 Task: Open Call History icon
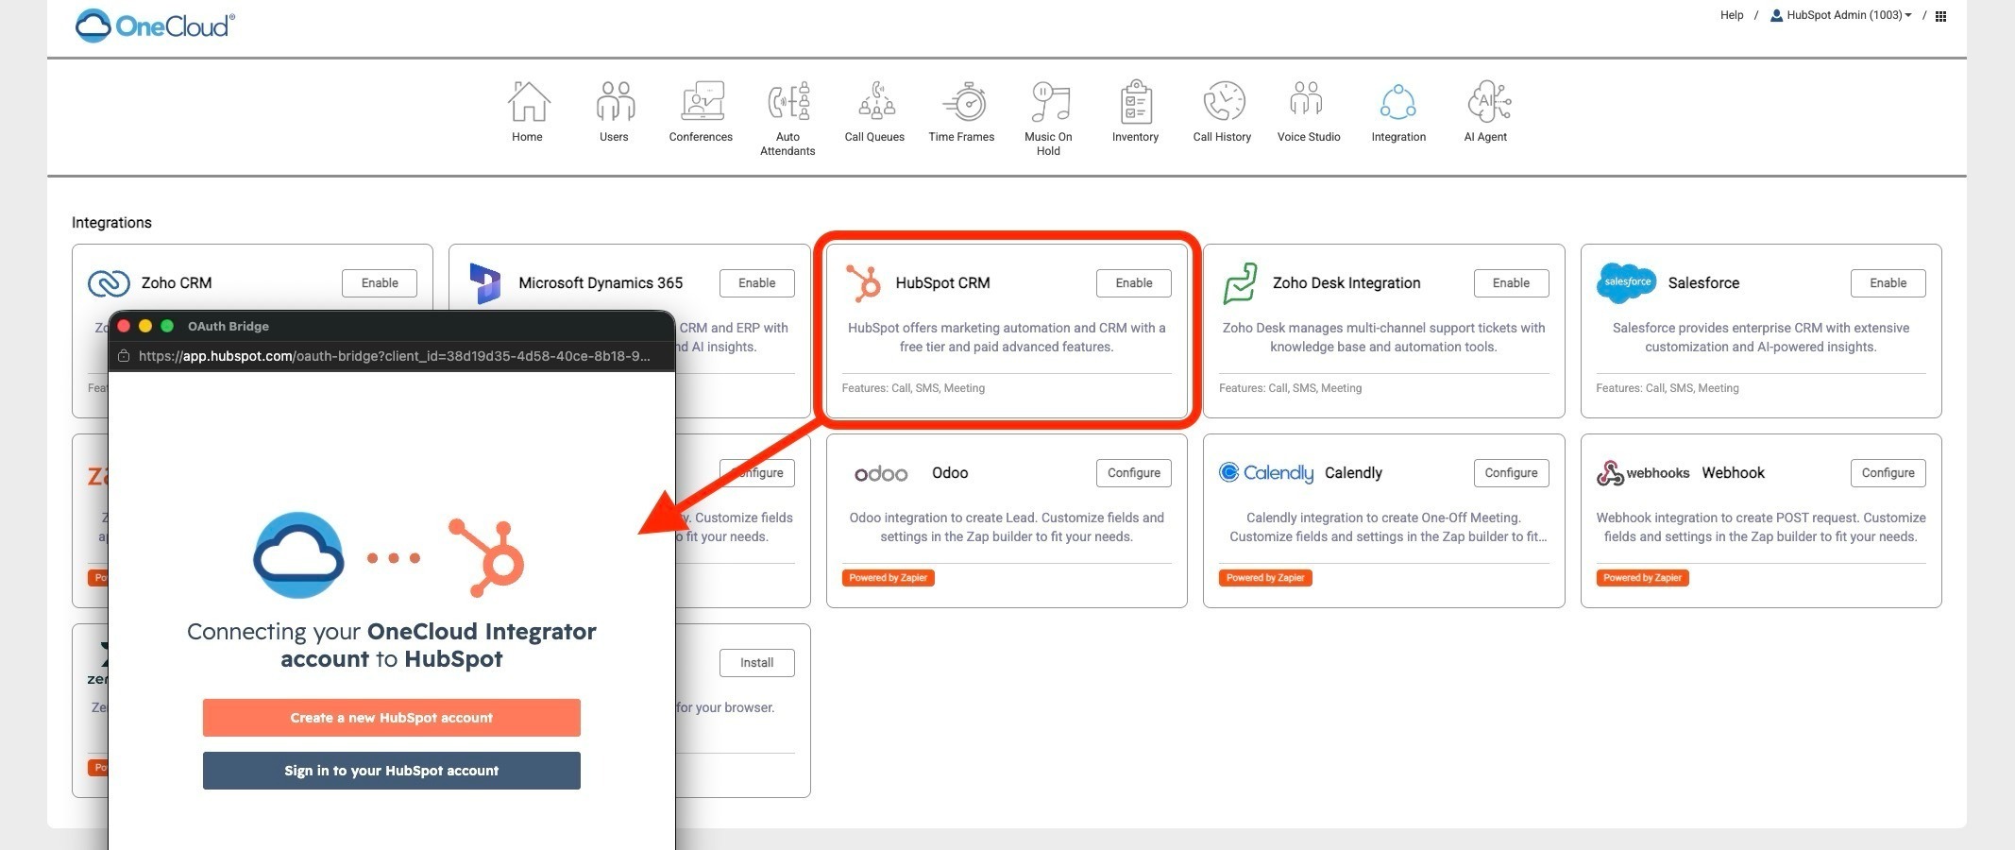pyautogui.click(x=1224, y=102)
